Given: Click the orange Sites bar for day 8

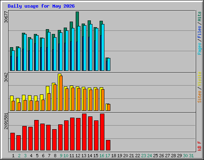Looking at the screenshot, I should [x=55, y=98].
